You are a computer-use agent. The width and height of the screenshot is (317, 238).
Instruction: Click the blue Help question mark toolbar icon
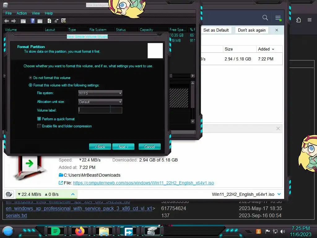[x=33, y=21]
